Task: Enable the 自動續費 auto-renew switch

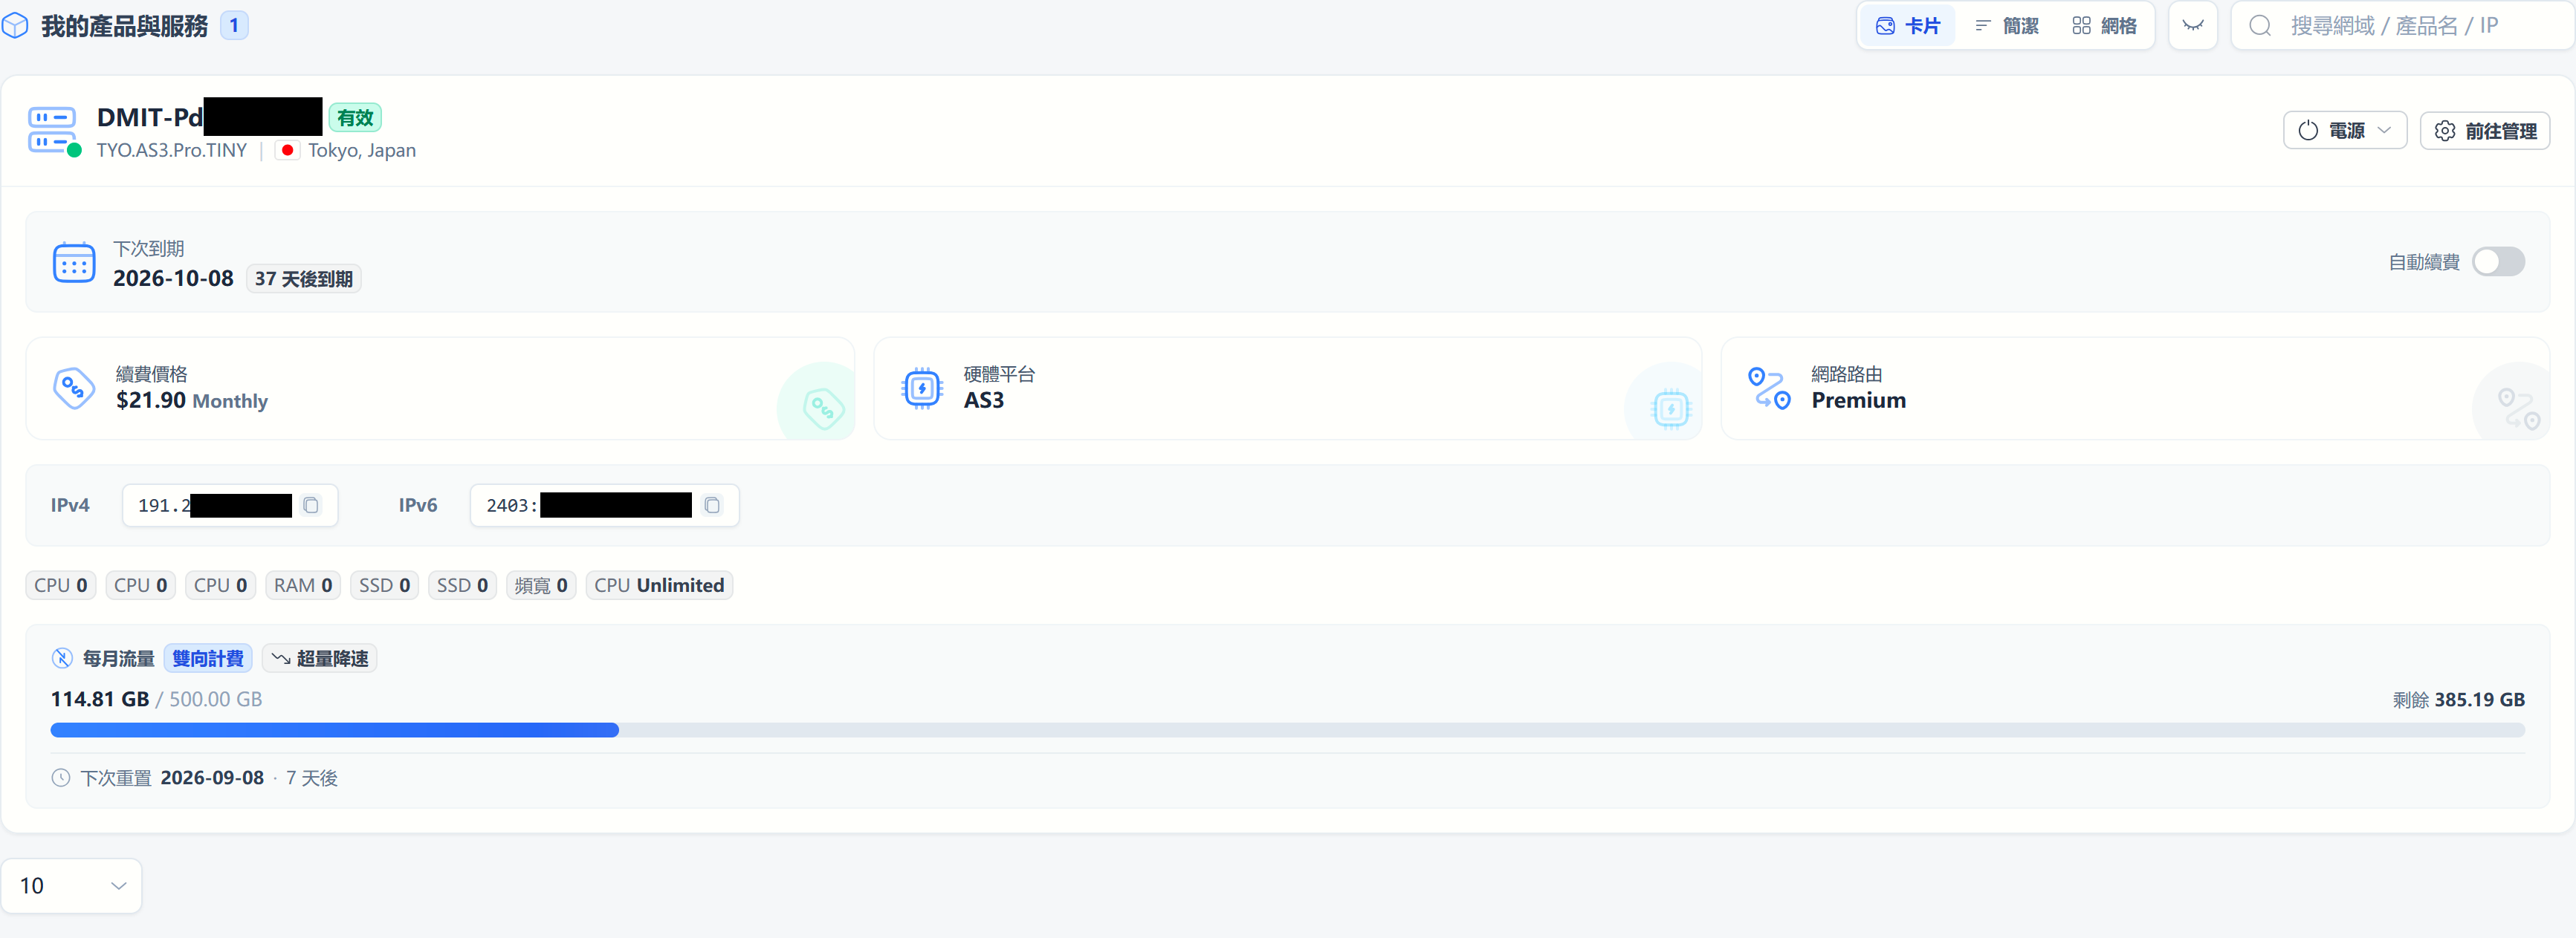Action: [2498, 261]
